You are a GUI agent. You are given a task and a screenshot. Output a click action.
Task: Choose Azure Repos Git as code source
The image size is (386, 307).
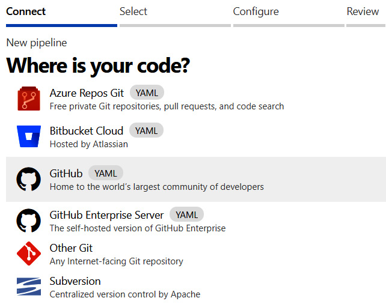pyautogui.click(x=196, y=99)
